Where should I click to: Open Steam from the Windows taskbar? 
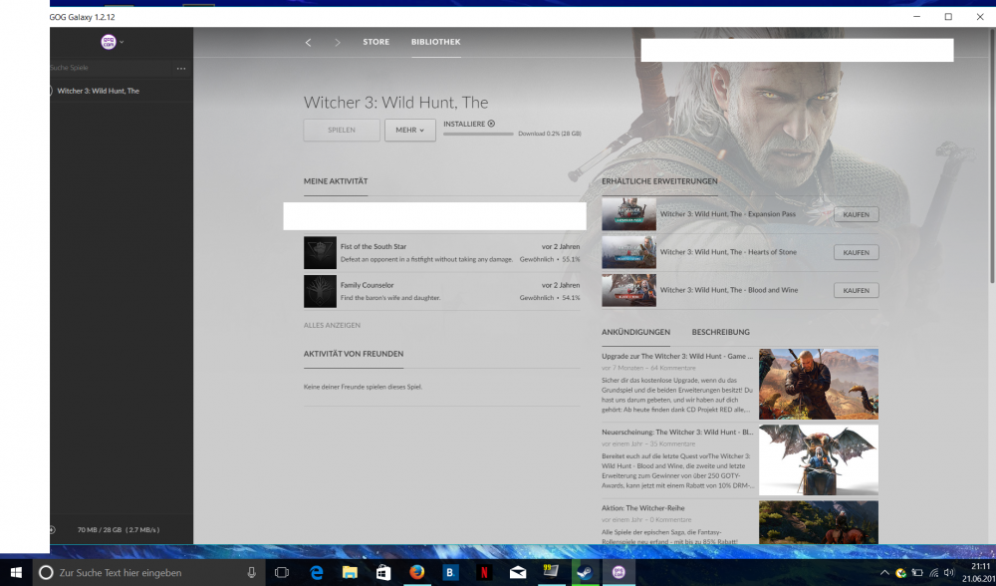tap(586, 573)
